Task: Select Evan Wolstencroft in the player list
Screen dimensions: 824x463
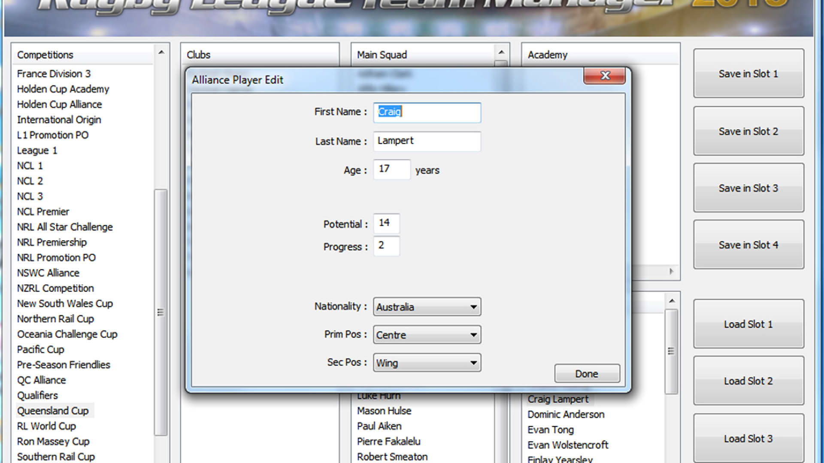Action: click(568, 445)
